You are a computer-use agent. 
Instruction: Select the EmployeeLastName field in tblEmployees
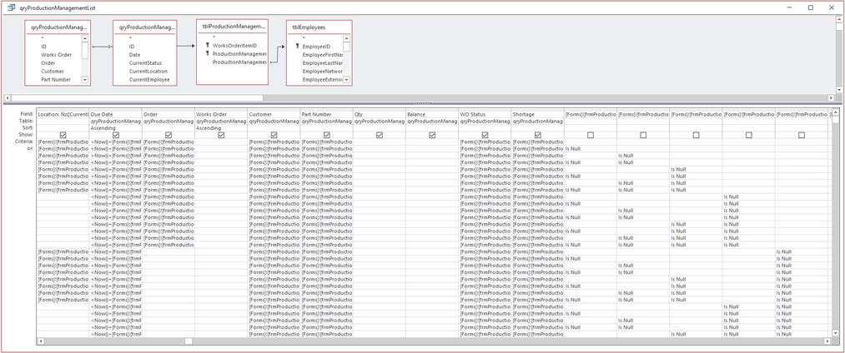pyautogui.click(x=322, y=63)
